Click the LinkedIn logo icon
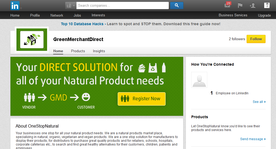This screenshot has width=276, height=149. (15, 6)
